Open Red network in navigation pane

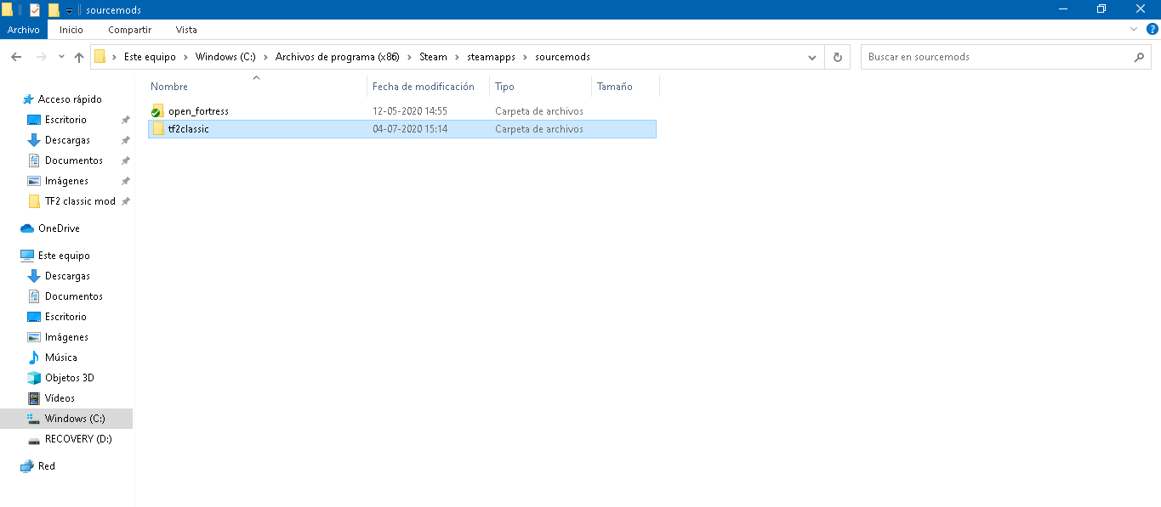point(47,466)
